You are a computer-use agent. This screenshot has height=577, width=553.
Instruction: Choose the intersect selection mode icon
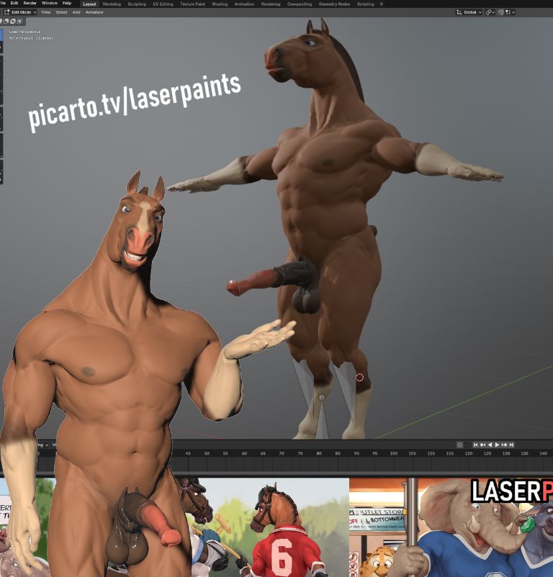[x=19, y=22]
